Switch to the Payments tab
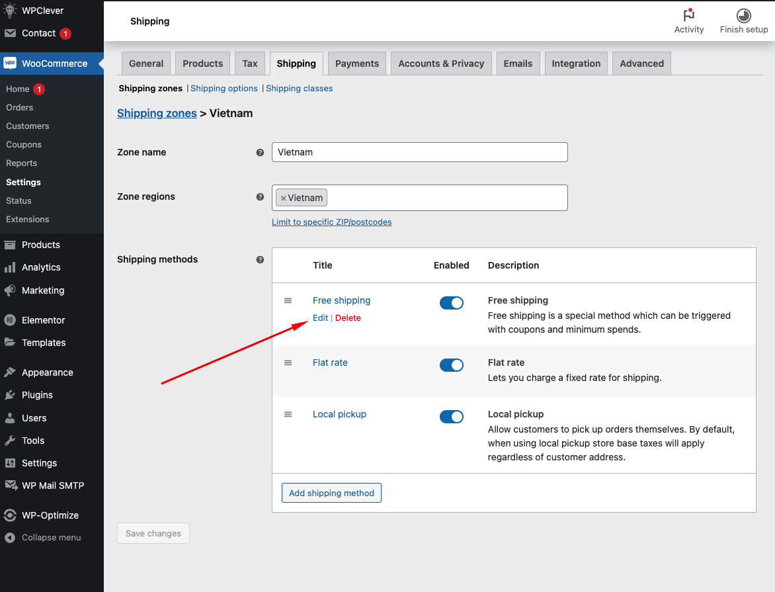Image resolution: width=775 pixels, height=592 pixels. pyautogui.click(x=356, y=63)
